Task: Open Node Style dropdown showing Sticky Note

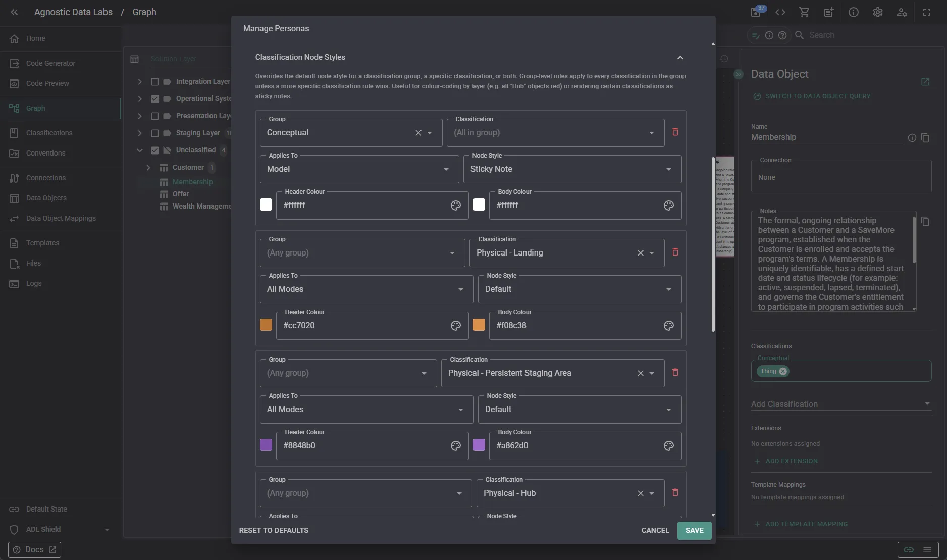Action: (572, 169)
